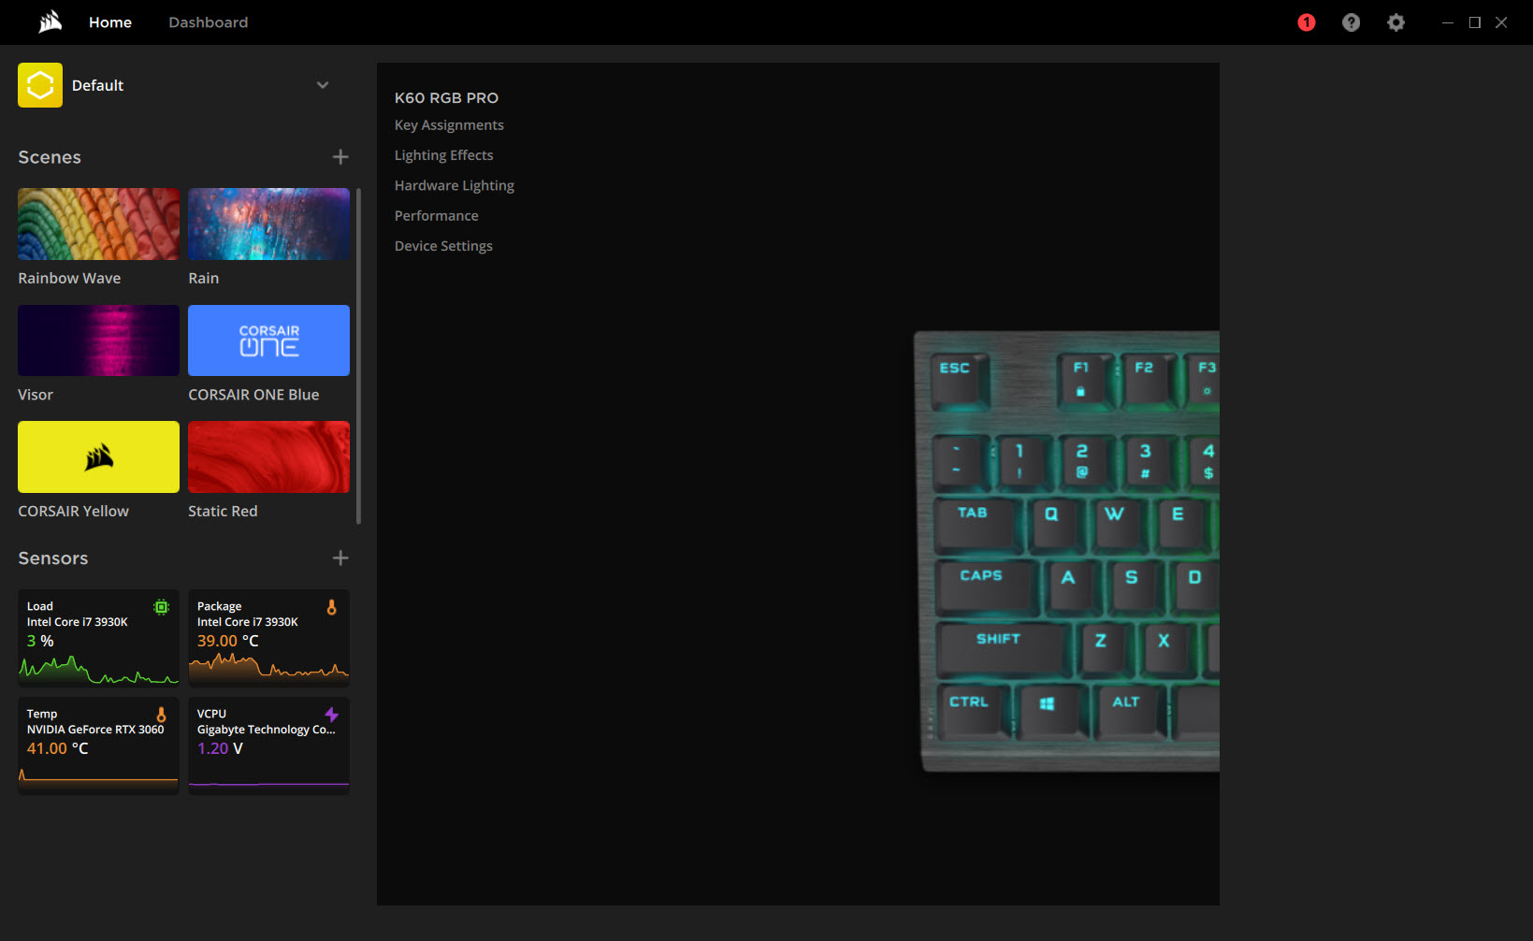Maximize the iCUE window
Image resolution: width=1533 pixels, height=941 pixels.
click(1475, 22)
